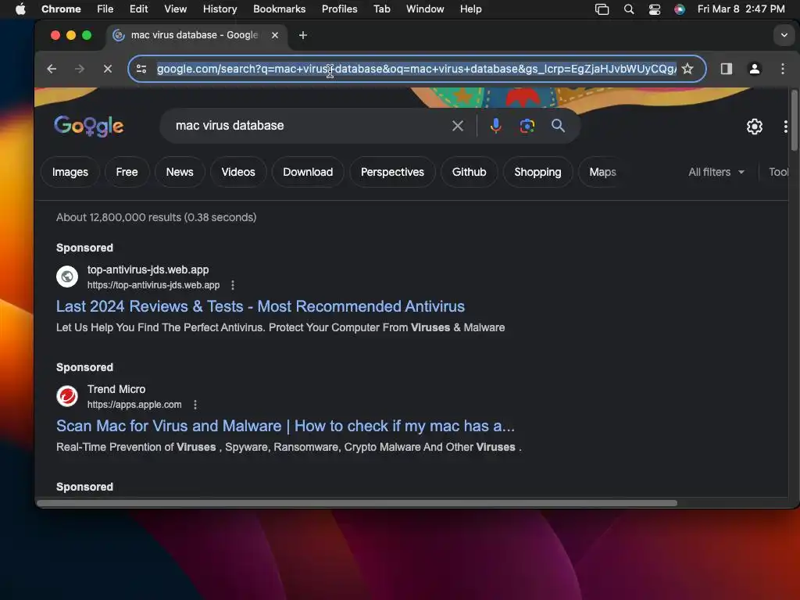Open the Window menu

pyautogui.click(x=425, y=9)
